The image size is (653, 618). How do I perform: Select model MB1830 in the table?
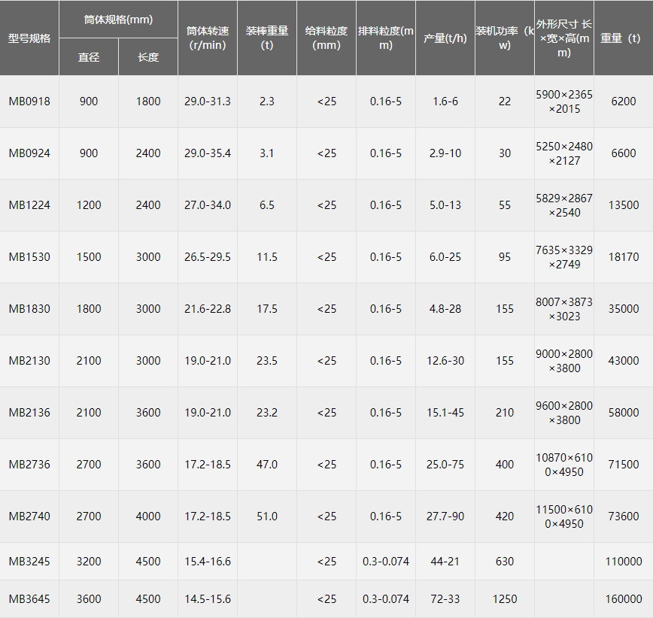(29, 309)
